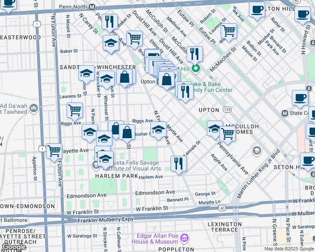Select the restaurant marker beside Penn-North station
This screenshot has width=315, height=252.
pos(110,21)
